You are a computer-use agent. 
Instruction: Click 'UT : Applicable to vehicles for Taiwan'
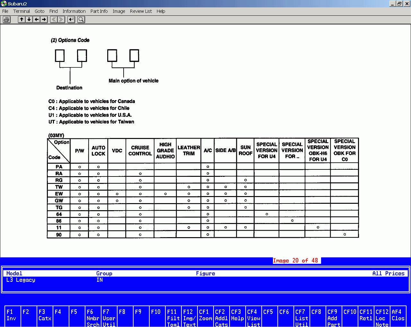click(x=91, y=122)
